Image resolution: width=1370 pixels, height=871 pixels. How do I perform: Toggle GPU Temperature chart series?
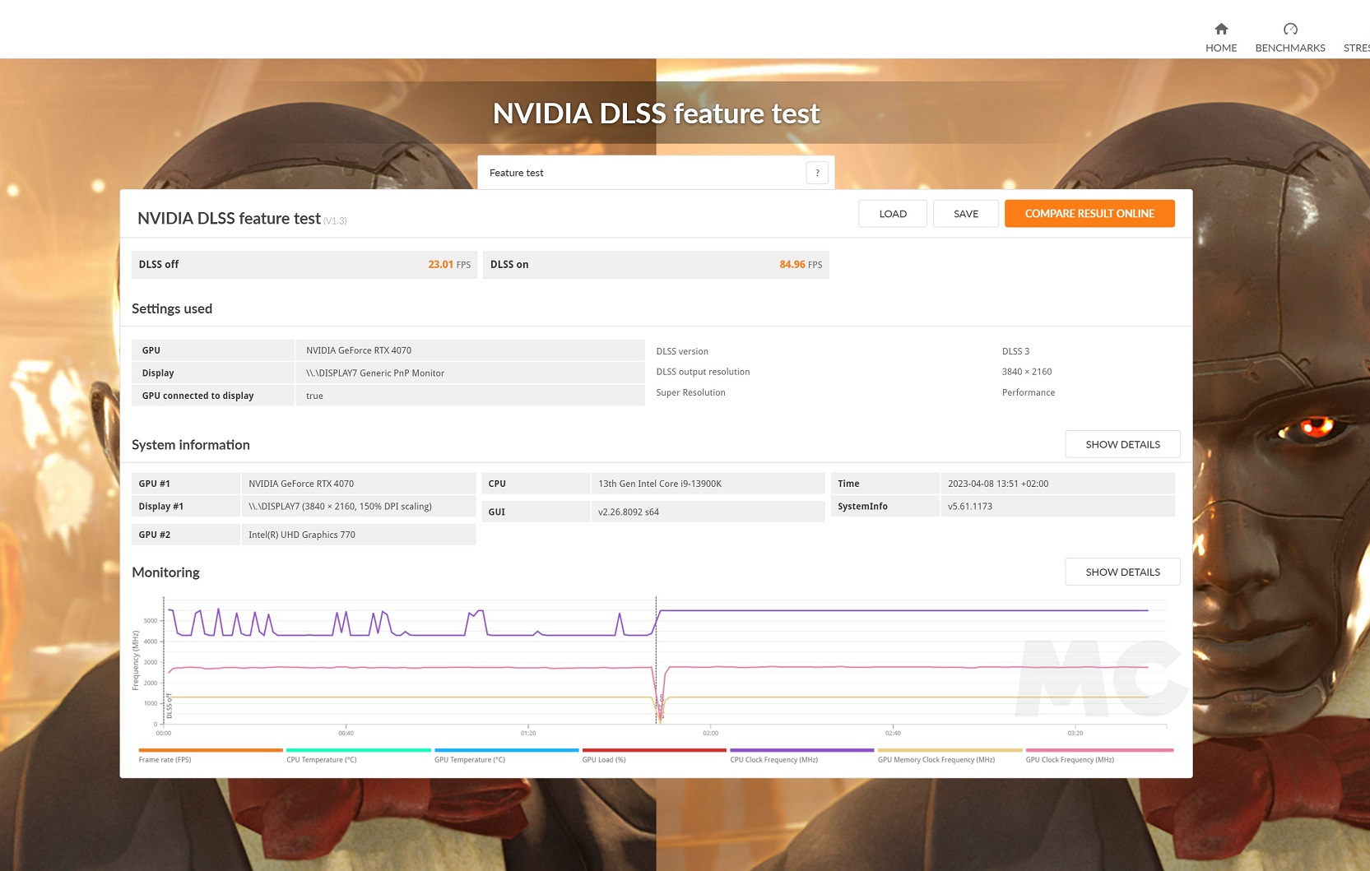[470, 759]
